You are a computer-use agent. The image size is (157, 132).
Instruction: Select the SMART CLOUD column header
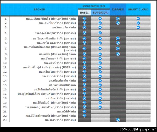[x=138, y=9]
